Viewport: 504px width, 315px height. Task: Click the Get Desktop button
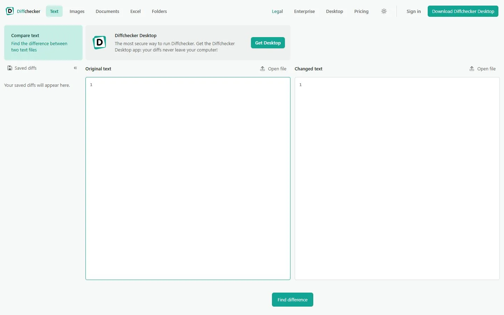(x=268, y=43)
